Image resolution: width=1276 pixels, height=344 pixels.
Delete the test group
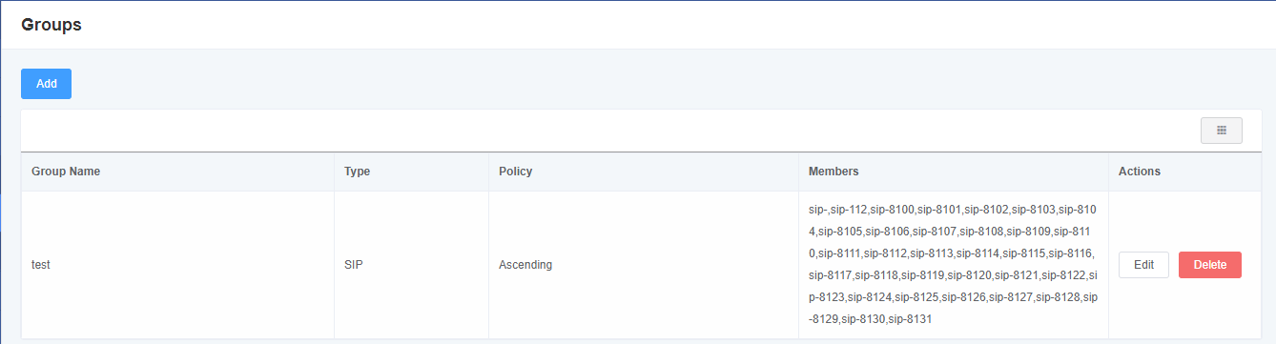coord(1210,265)
